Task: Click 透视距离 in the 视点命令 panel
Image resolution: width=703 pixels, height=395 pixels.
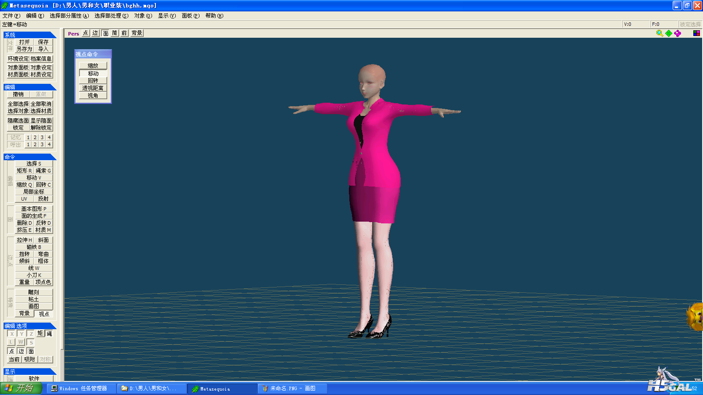Action: point(93,88)
